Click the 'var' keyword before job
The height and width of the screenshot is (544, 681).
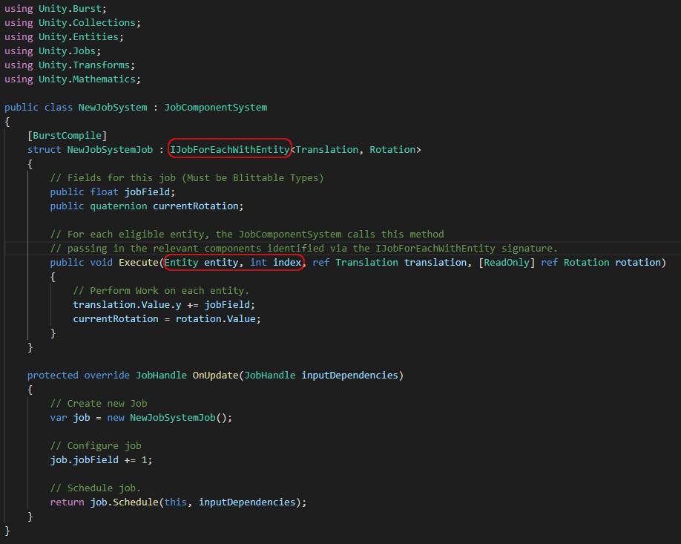pyautogui.click(x=58, y=418)
